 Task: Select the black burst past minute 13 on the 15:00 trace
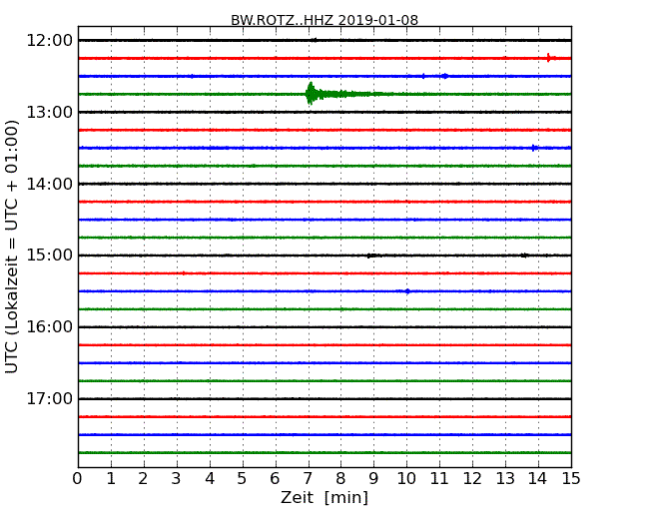pos(524,256)
